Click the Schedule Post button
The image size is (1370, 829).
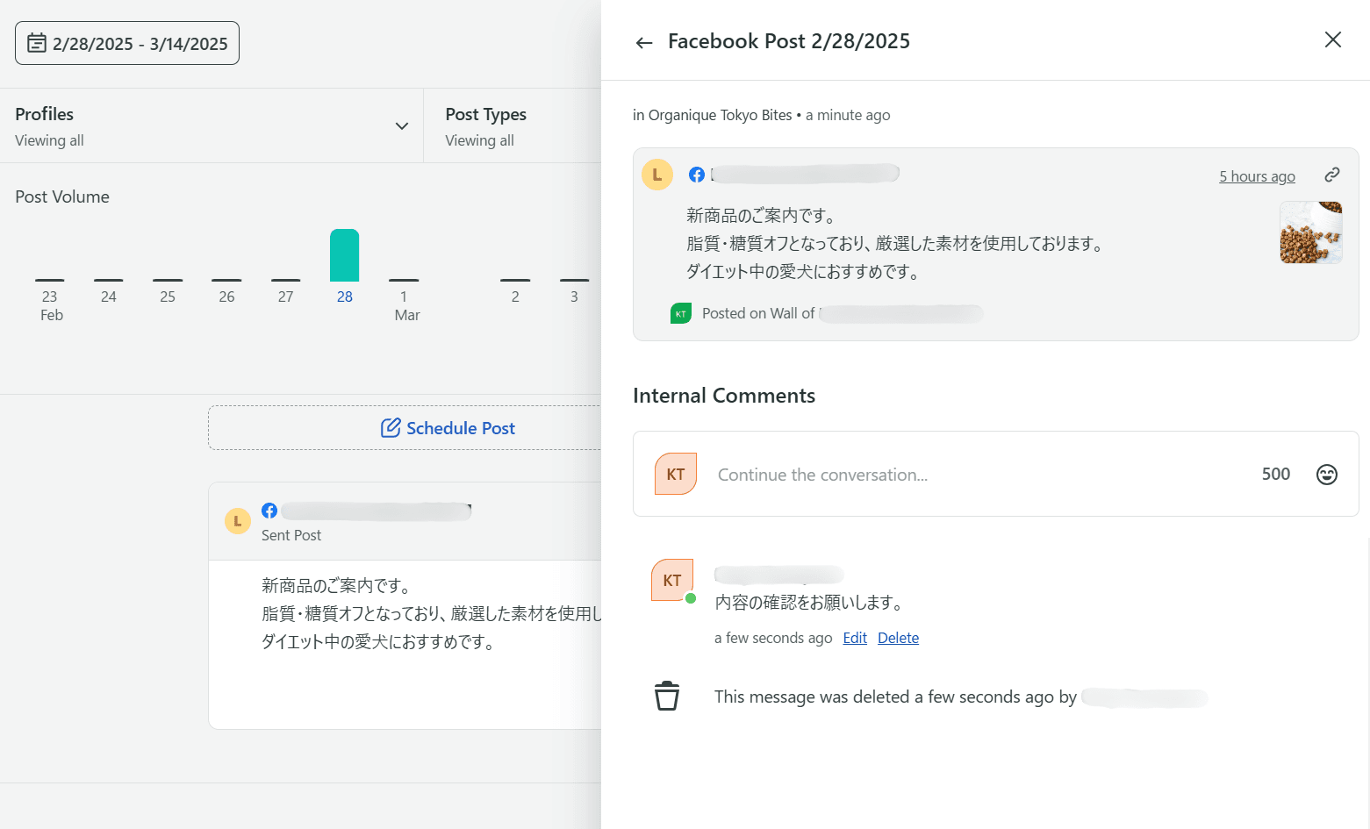pyautogui.click(x=448, y=428)
